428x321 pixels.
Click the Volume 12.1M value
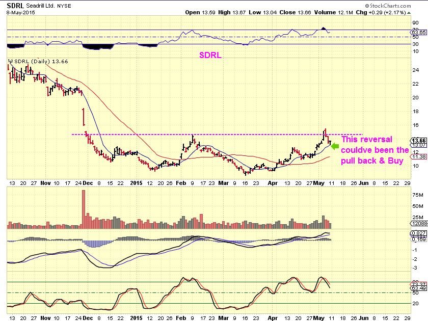coord(334,13)
